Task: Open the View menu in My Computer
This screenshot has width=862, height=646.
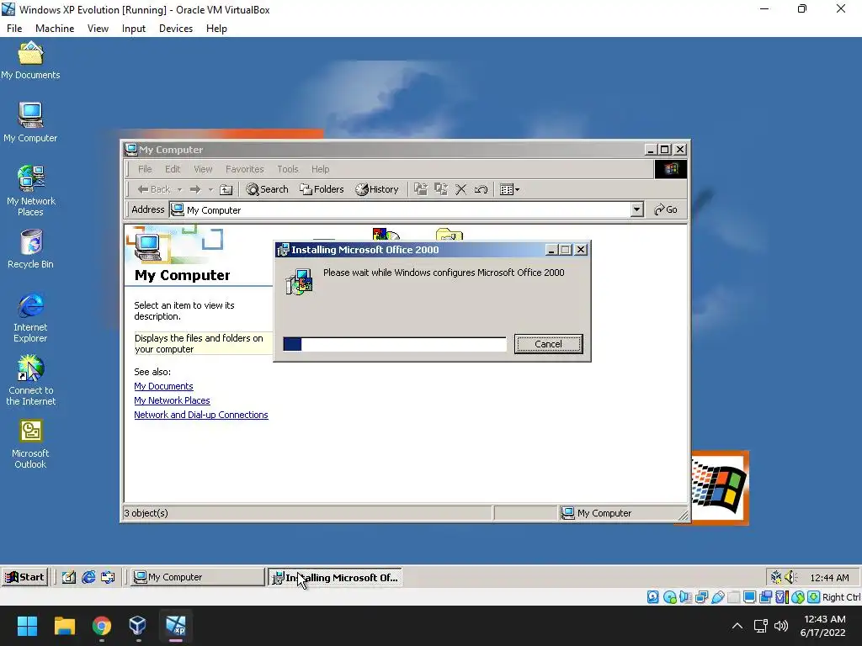Action: click(x=203, y=169)
